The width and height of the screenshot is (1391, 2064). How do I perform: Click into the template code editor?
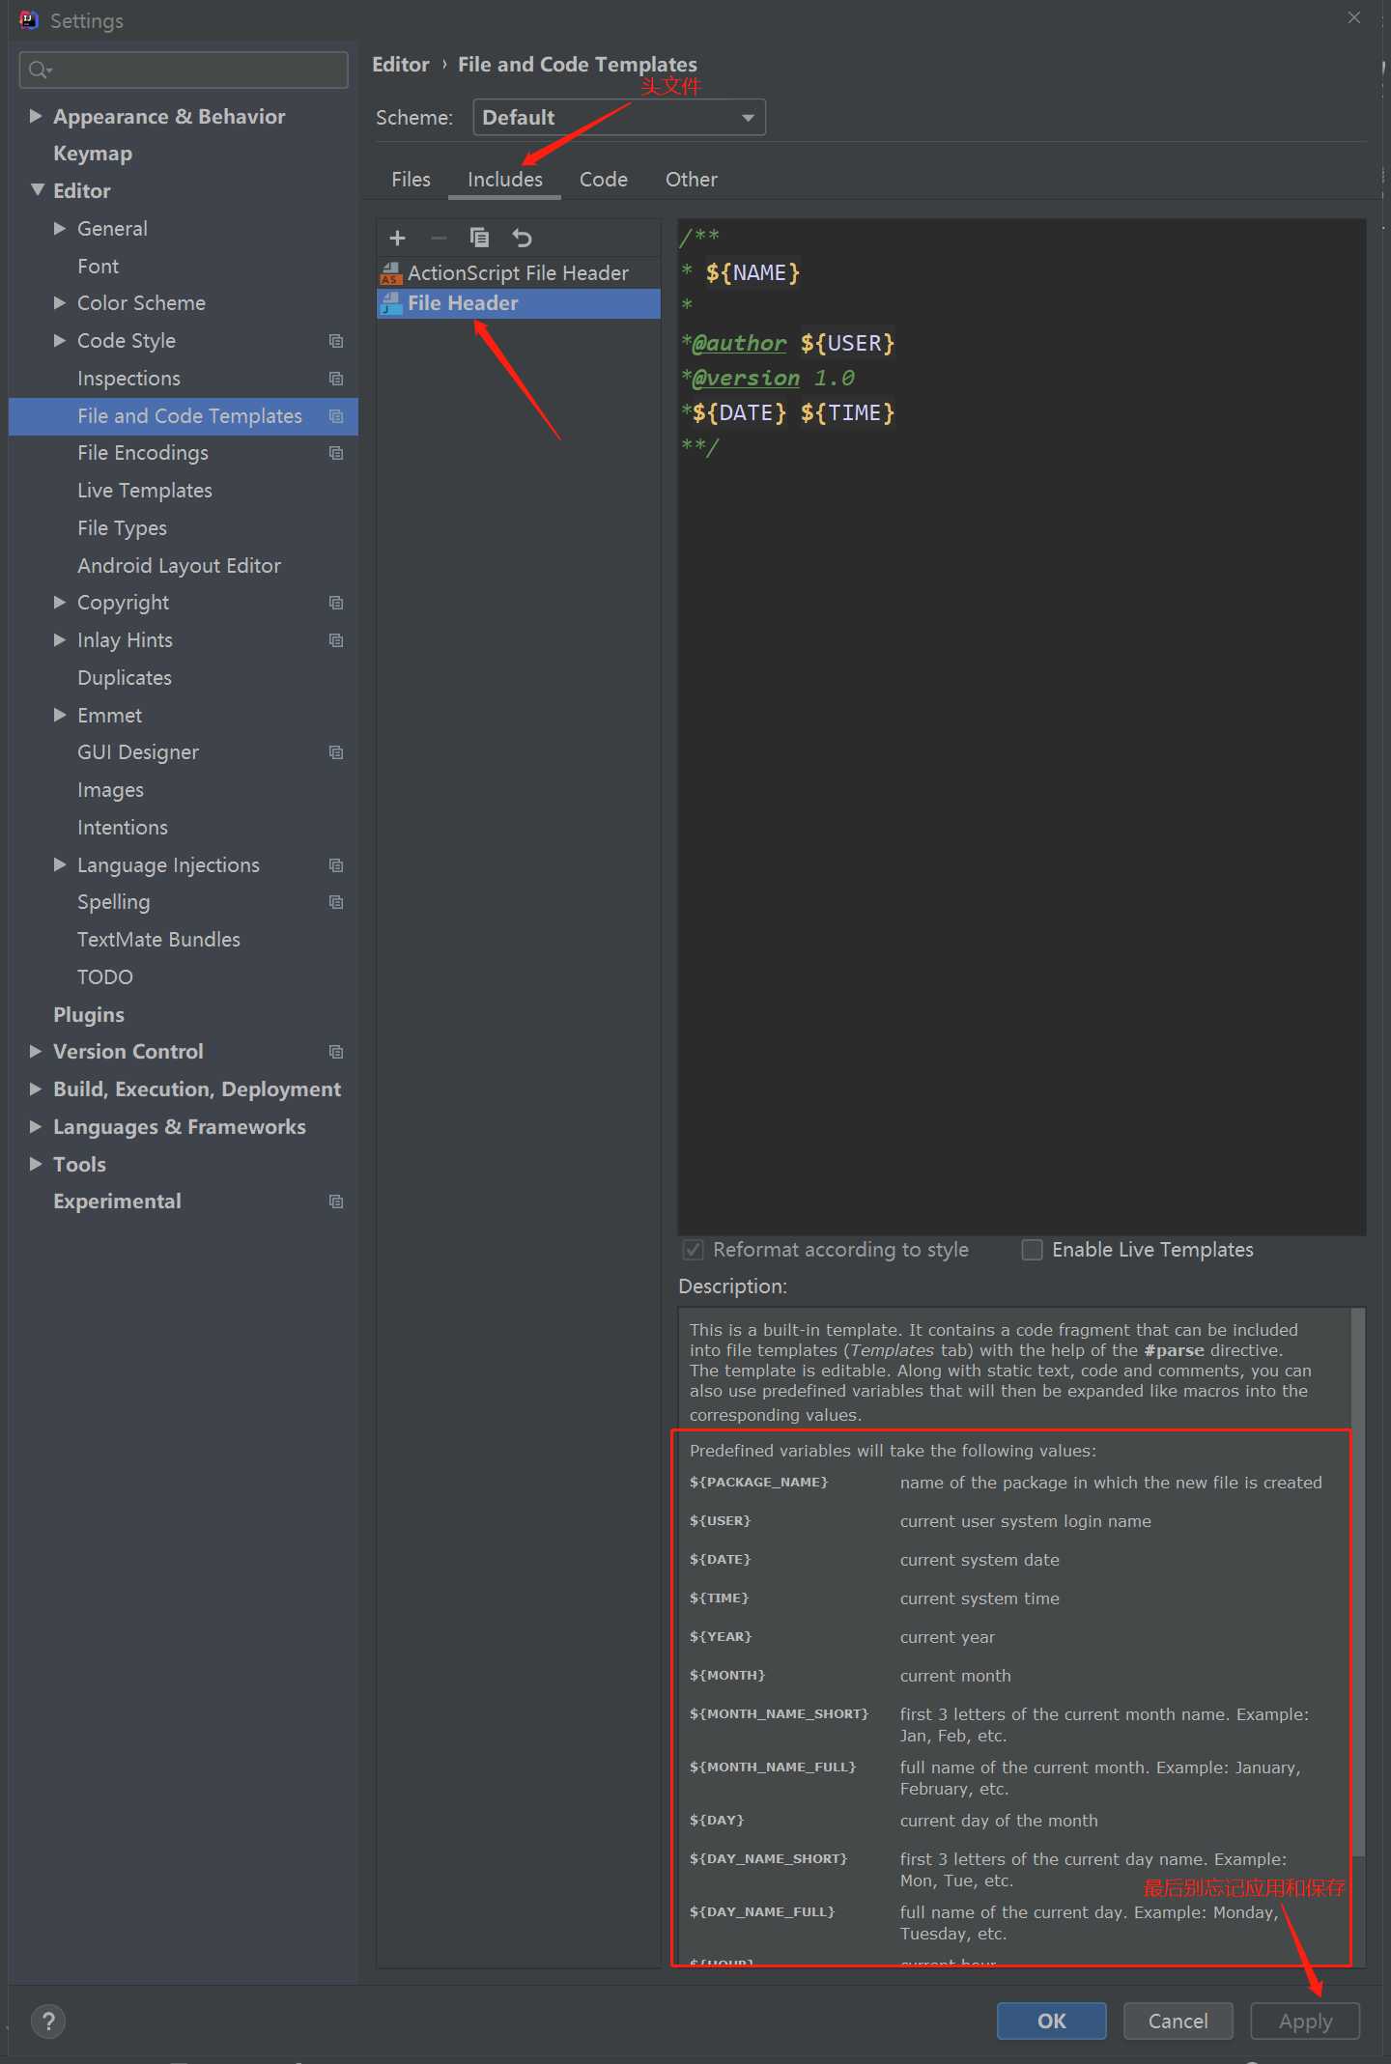[1022, 726]
